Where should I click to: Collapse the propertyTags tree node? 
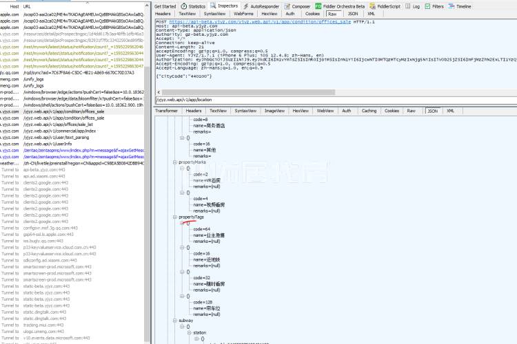(175, 217)
